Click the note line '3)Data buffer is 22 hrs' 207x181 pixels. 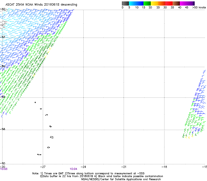101,176
